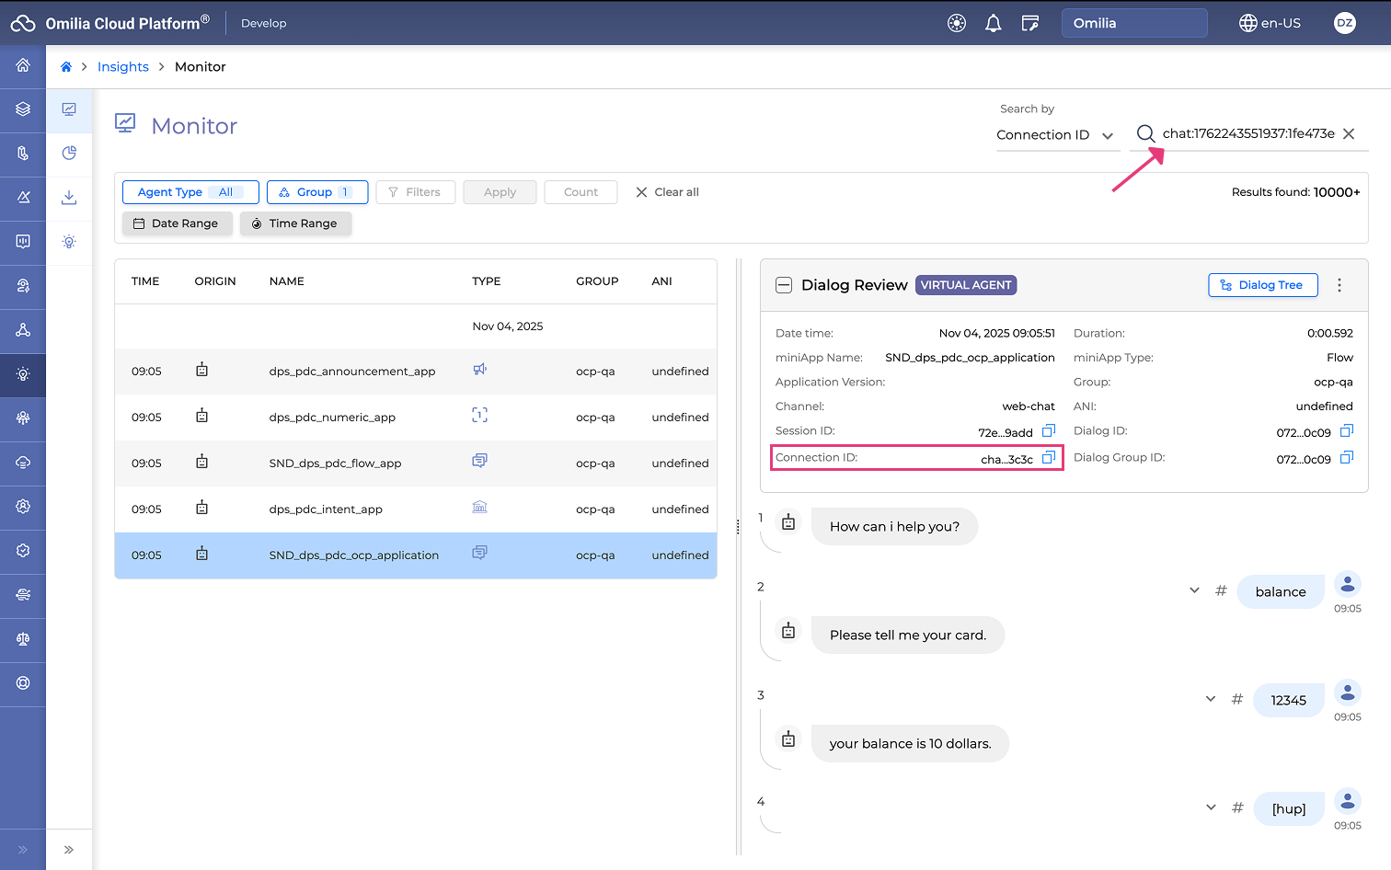Navigate to Insights in breadcrumb
This screenshot has height=870, width=1391.
click(x=123, y=67)
